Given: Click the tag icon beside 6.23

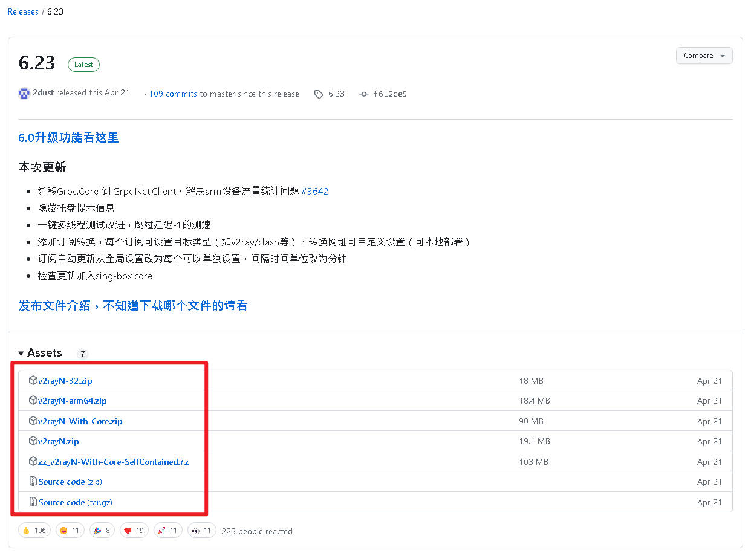Looking at the screenshot, I should pos(319,94).
